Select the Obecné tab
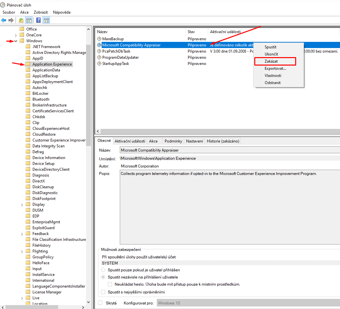 (104, 141)
